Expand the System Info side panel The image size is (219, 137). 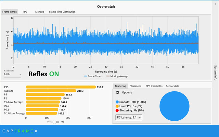(215, 73)
